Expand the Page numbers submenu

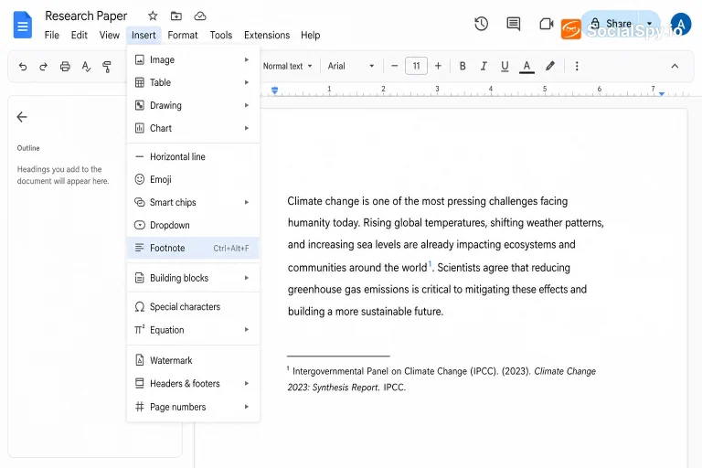(x=193, y=407)
